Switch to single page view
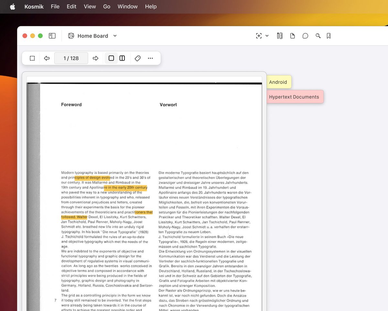 (111, 58)
